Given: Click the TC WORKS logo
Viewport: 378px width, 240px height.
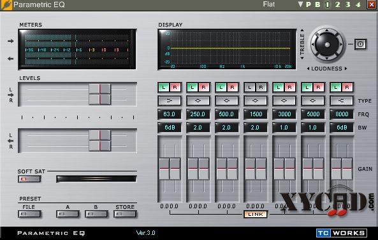Looking at the screenshot, I should [342, 233].
